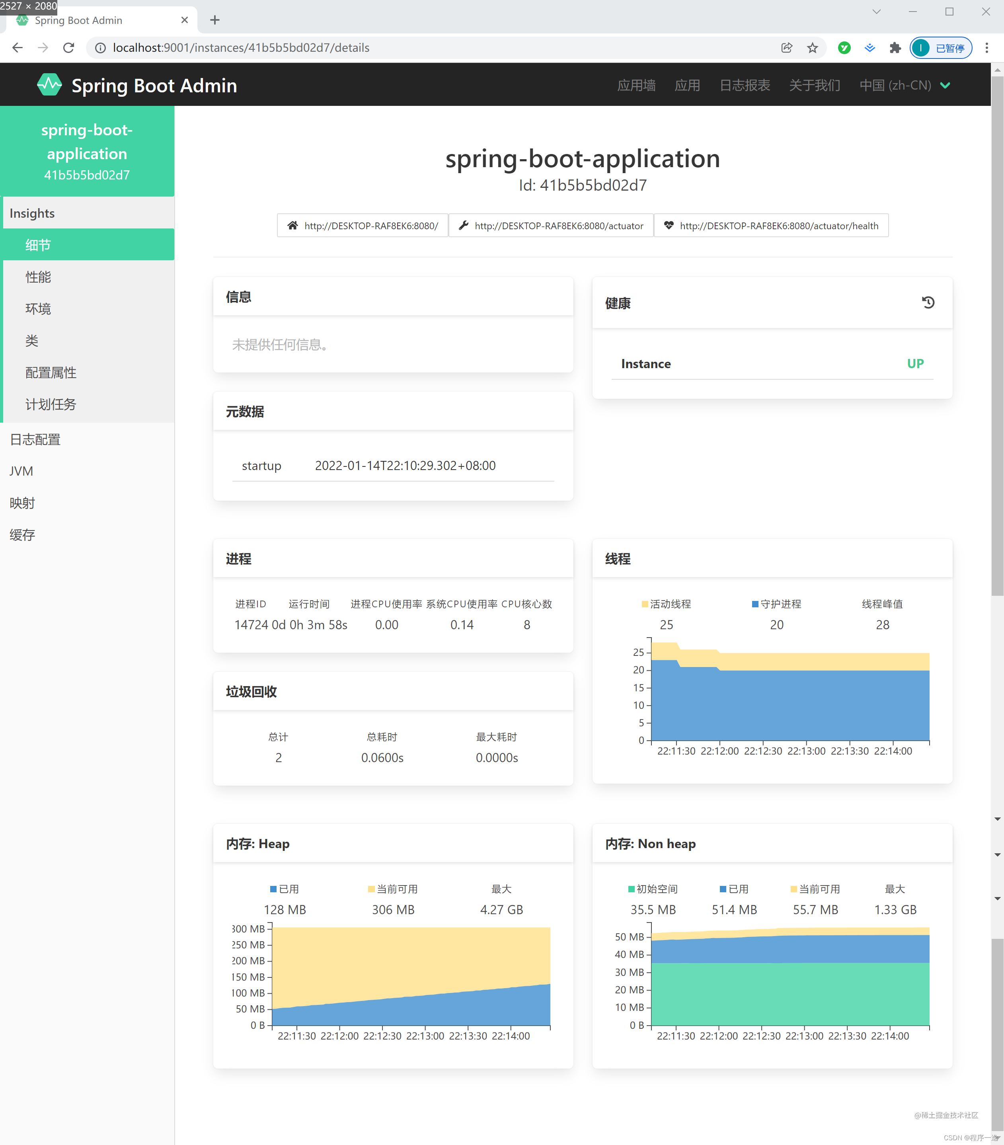Expand the browser tab search chevron near window controls

[876, 11]
